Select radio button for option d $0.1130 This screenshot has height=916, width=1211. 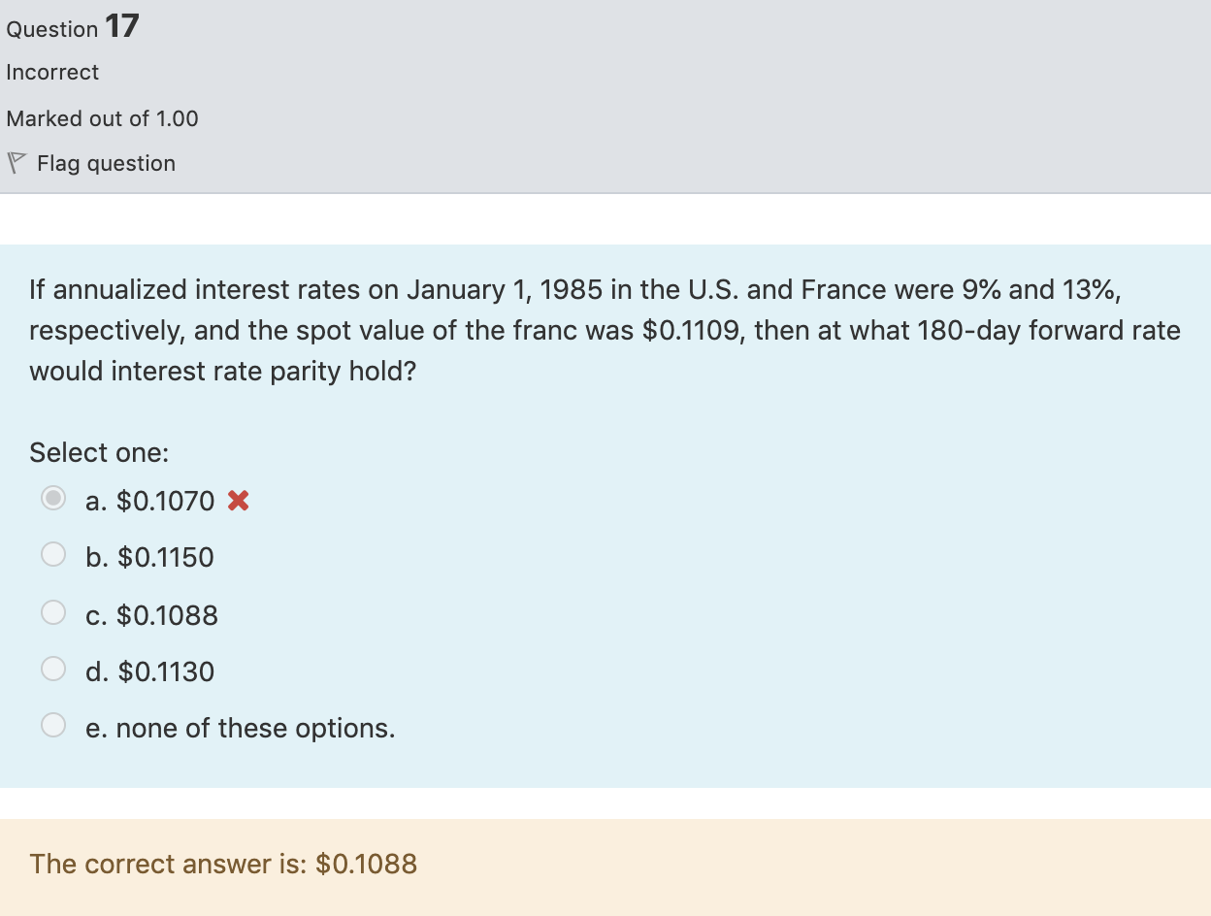point(53,669)
